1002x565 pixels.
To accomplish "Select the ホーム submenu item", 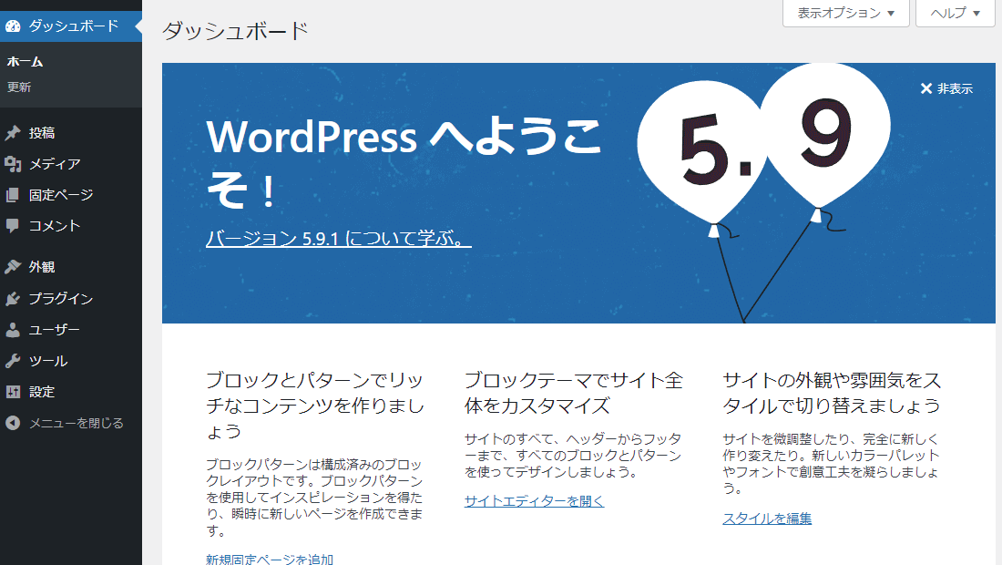I will pos(25,61).
